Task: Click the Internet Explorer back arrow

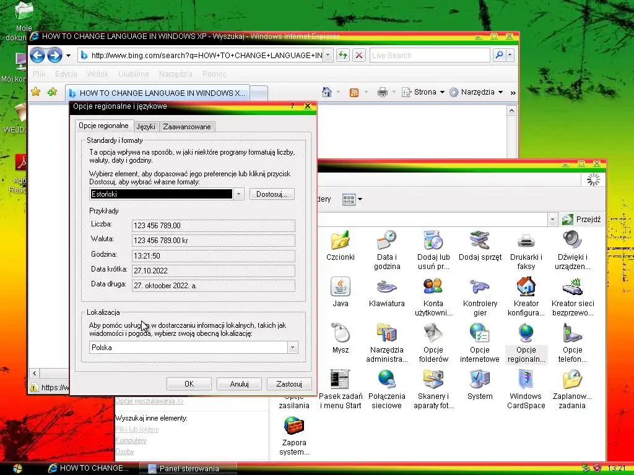Action: (38, 55)
